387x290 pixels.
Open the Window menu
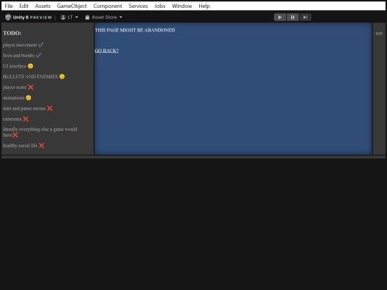[x=182, y=6]
